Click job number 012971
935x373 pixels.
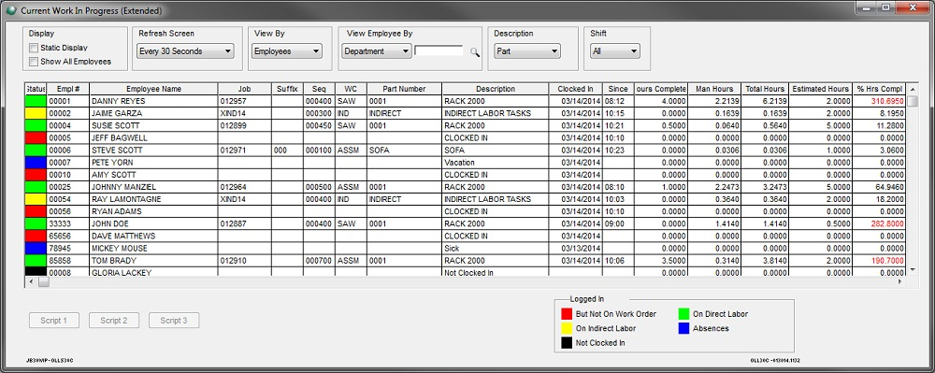(x=245, y=151)
